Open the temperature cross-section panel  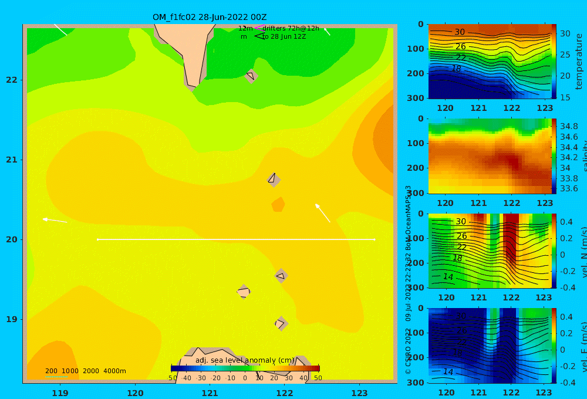[490, 62]
